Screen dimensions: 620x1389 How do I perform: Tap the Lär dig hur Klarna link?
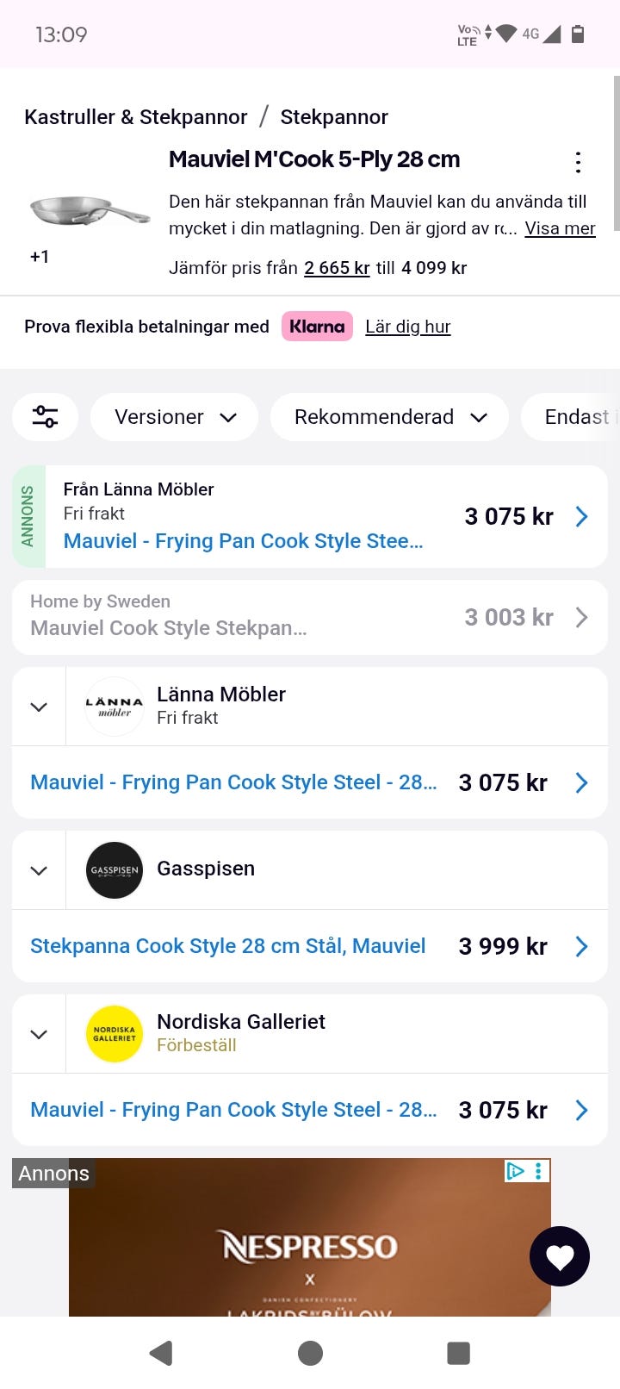coord(408,327)
